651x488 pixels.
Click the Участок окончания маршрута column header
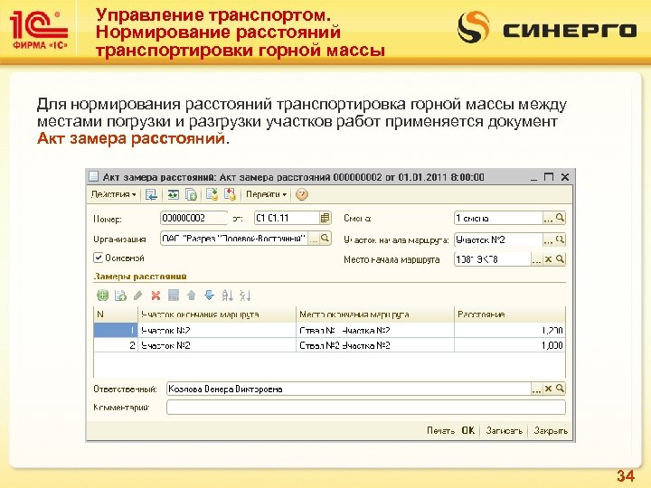[x=217, y=314]
